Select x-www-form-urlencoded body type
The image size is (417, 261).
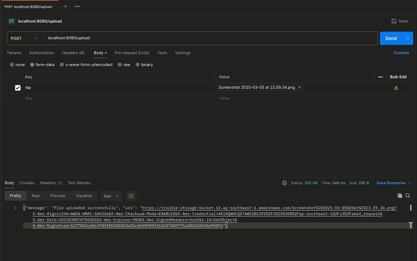[86, 65]
